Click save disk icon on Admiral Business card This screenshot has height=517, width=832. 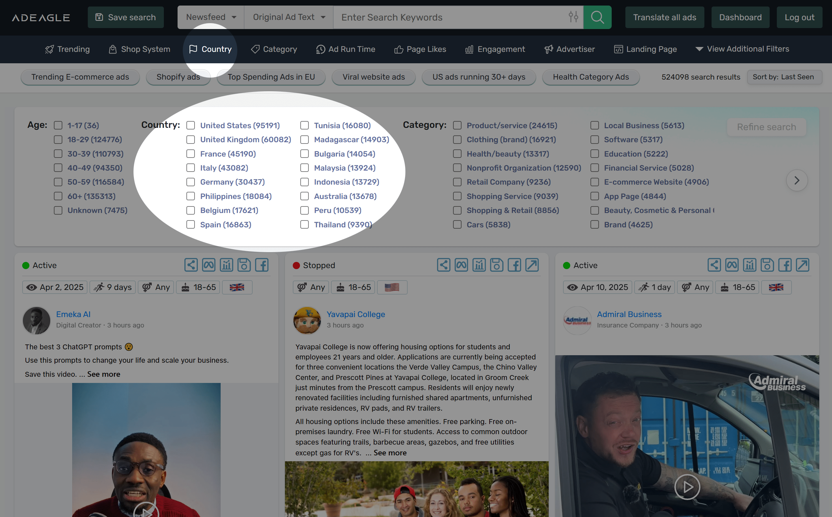pos(767,265)
